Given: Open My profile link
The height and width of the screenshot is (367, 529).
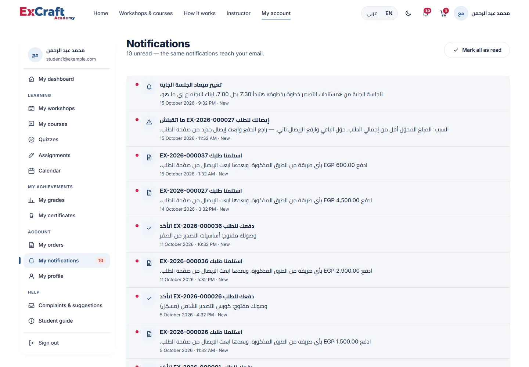Looking at the screenshot, I should click(67, 276).
